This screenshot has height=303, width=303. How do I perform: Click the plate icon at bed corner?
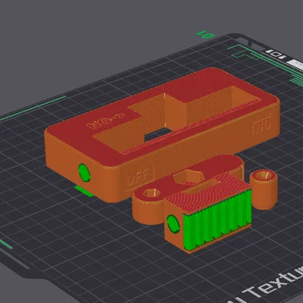point(276,55)
